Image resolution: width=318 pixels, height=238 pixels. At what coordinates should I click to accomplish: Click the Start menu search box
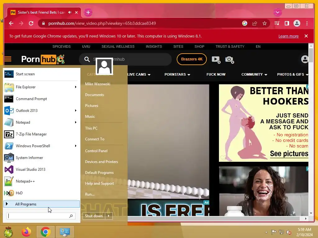(x=41, y=216)
